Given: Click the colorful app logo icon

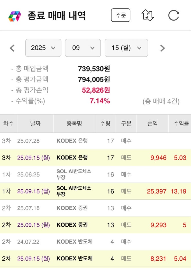Looking at the screenshot, I should pos(15,16).
